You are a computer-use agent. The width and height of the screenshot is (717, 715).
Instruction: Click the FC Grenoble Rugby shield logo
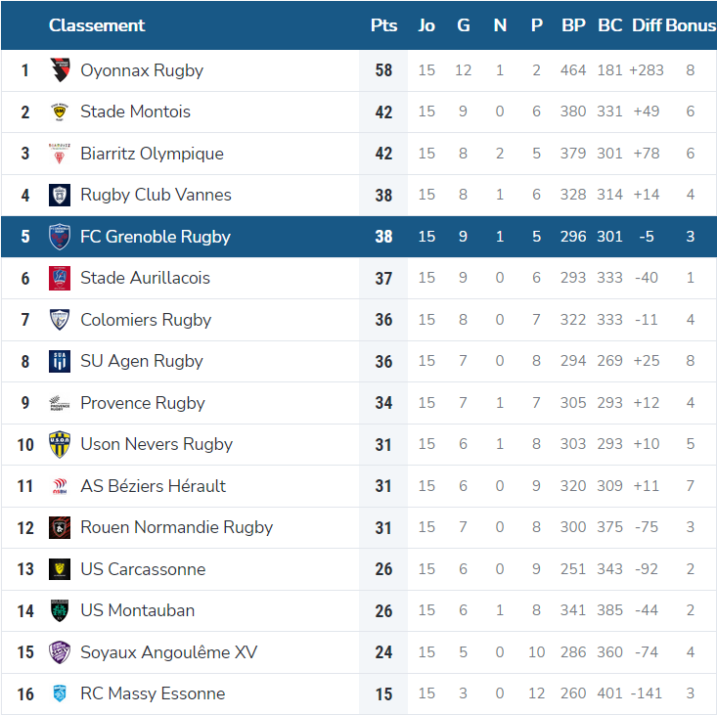(60, 237)
